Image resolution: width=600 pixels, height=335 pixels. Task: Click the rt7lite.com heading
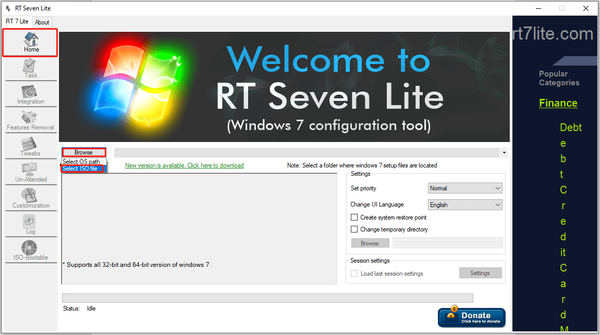click(553, 34)
